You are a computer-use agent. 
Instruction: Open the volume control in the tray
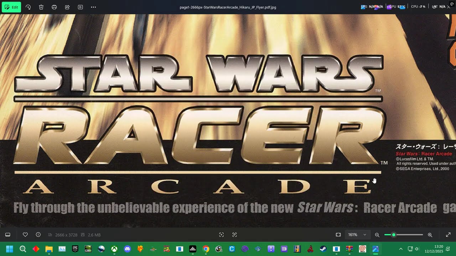(417, 249)
